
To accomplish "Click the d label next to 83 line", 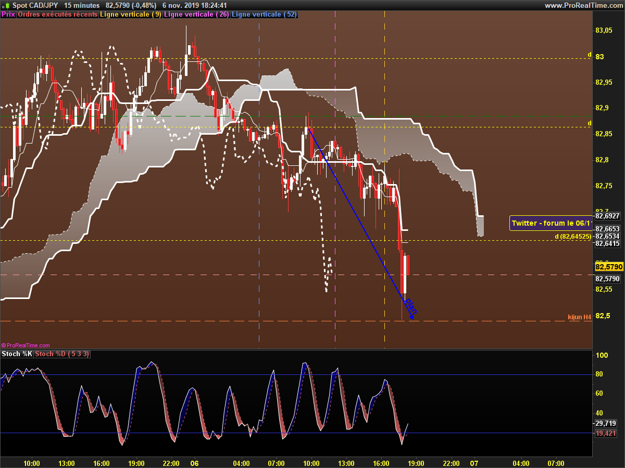I will (x=590, y=54).
